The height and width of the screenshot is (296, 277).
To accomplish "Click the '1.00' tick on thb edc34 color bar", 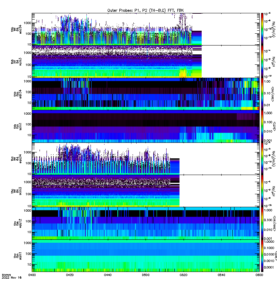I will coord(267,81).
